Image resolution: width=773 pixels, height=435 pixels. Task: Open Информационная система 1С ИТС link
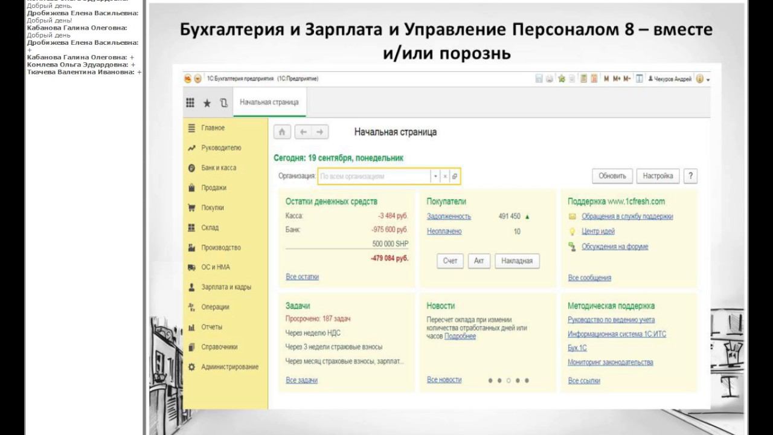pos(617,334)
